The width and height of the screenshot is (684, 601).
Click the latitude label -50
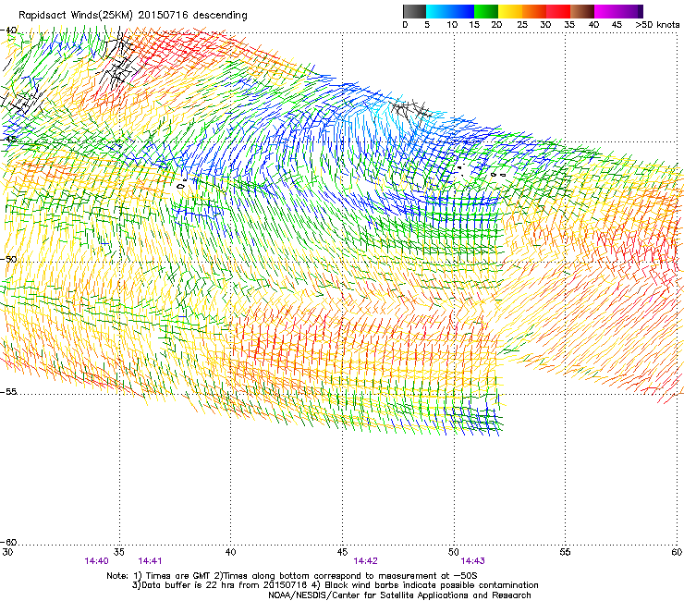click(8, 259)
